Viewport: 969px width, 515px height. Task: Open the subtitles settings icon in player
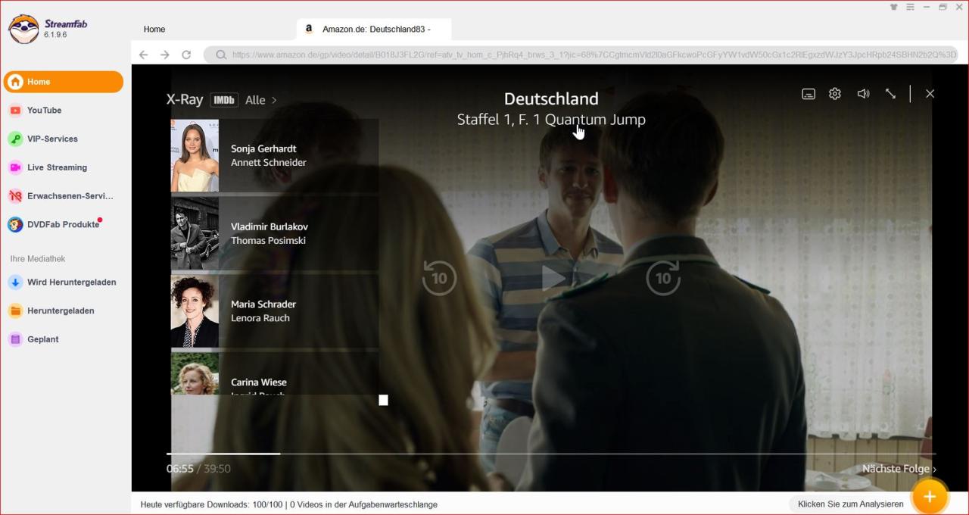coord(809,94)
